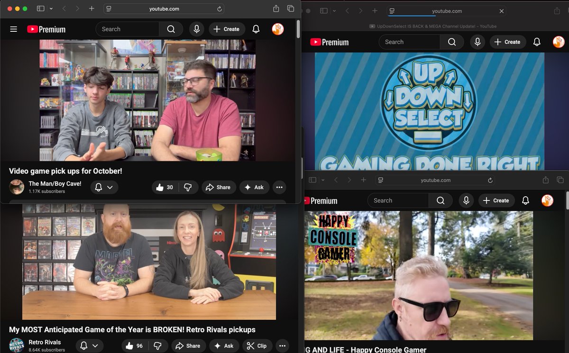
Task: Dislike the Video game pick ups for October video
Action: [188, 187]
